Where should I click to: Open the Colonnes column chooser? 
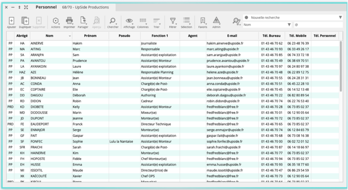(x=143, y=21)
